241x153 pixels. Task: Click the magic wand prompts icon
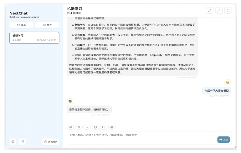pos(87,127)
